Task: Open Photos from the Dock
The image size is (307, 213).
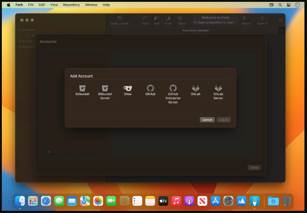Action: (x=98, y=201)
